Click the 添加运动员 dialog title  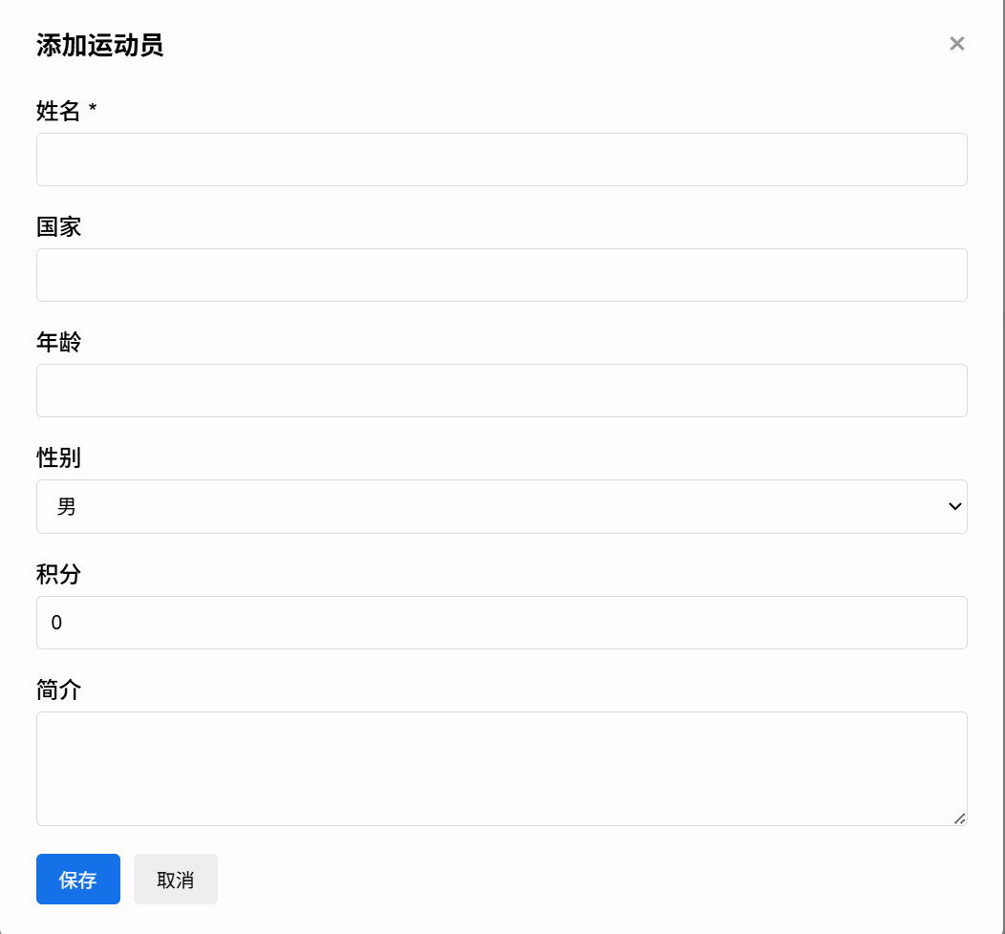(x=99, y=46)
